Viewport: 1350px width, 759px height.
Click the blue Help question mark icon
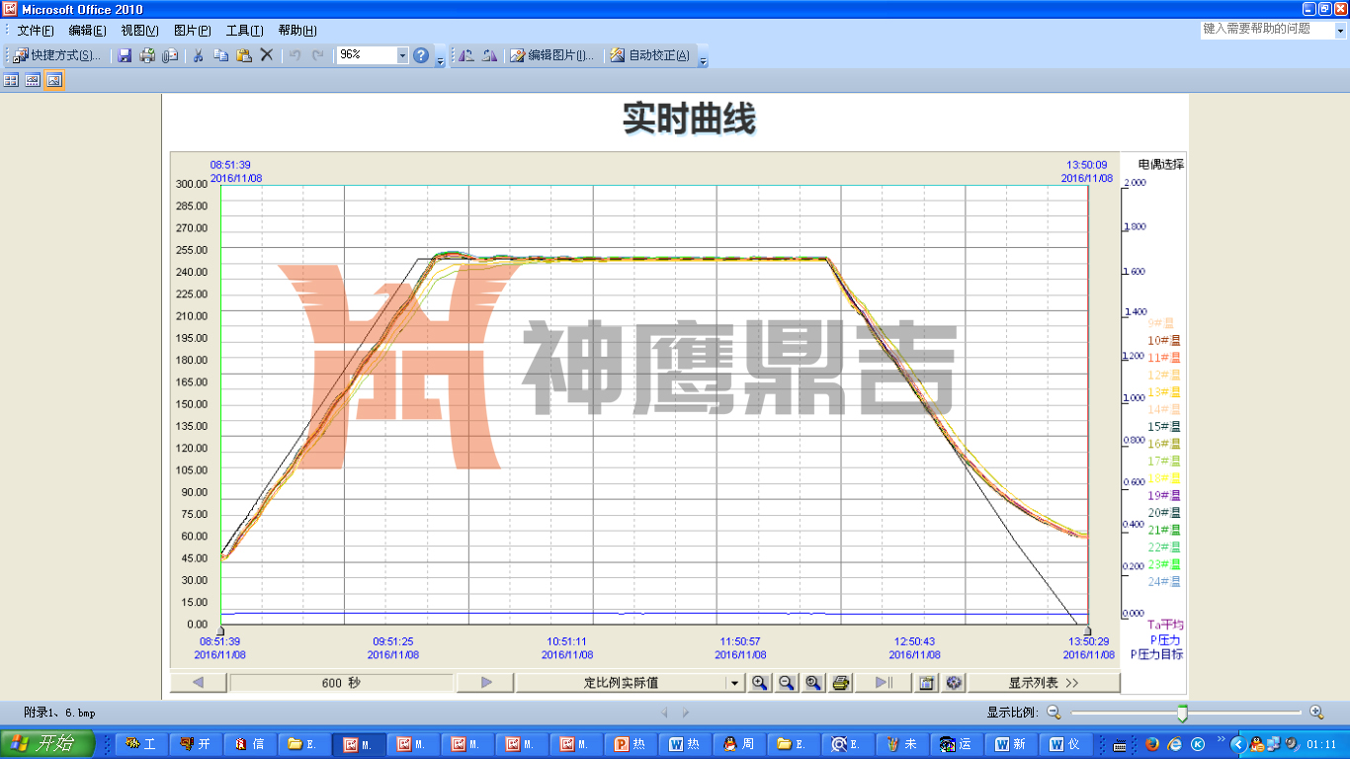[x=421, y=55]
